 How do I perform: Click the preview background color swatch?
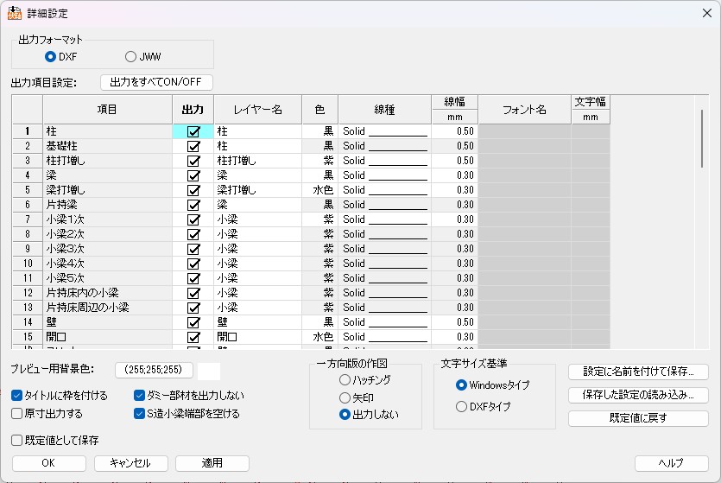pos(209,371)
